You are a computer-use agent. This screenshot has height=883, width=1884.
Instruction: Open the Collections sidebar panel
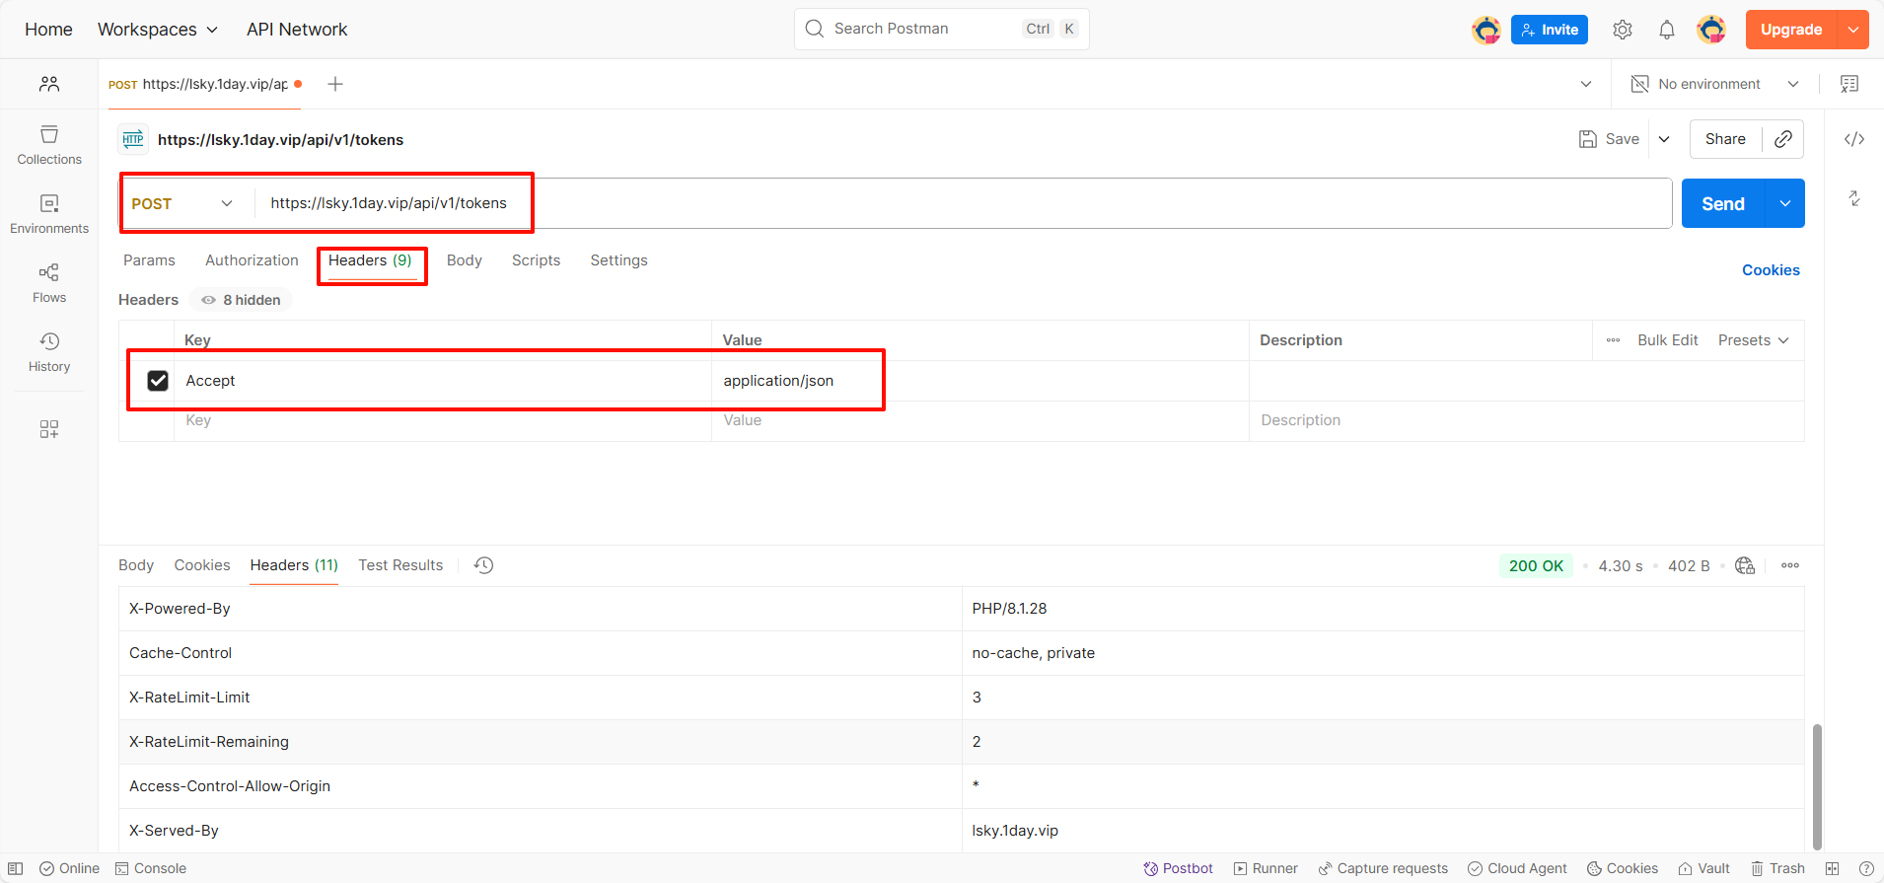click(49, 144)
